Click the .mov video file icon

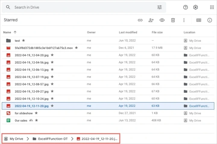pyautogui.click(x=8, y=48)
